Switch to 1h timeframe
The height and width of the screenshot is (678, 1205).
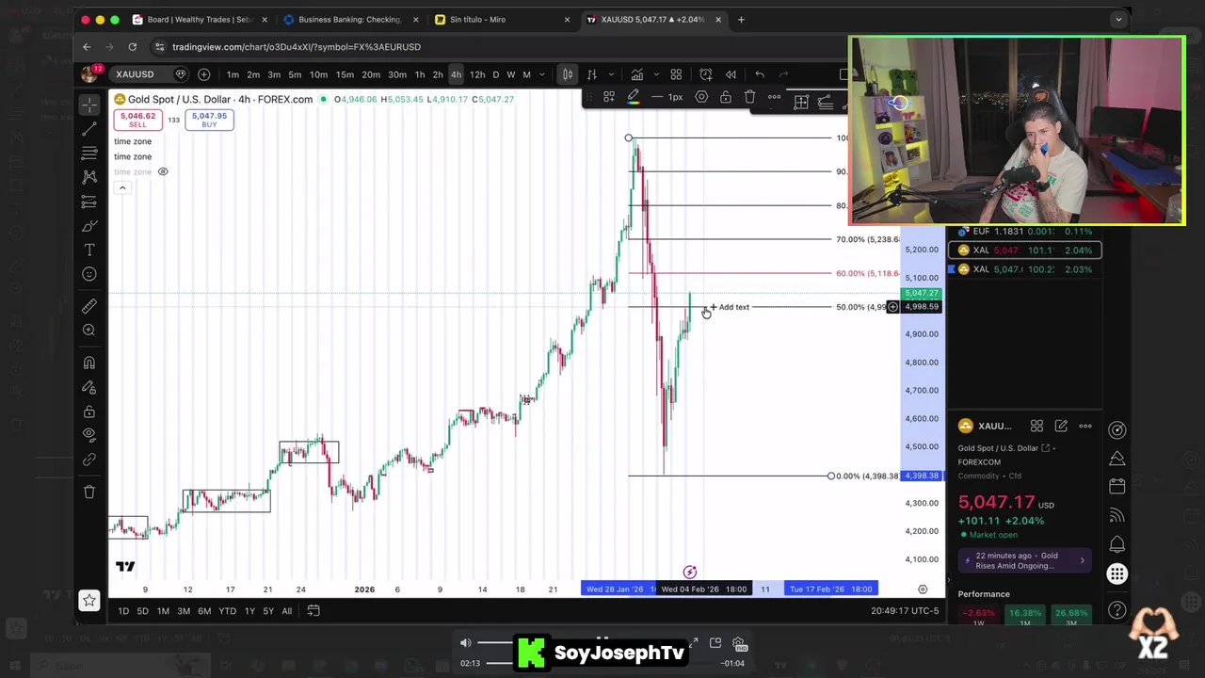coord(420,74)
